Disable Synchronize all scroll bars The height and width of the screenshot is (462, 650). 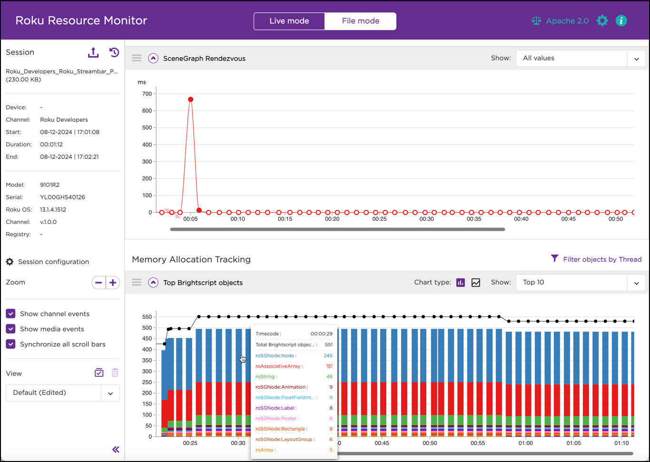pyautogui.click(x=10, y=344)
